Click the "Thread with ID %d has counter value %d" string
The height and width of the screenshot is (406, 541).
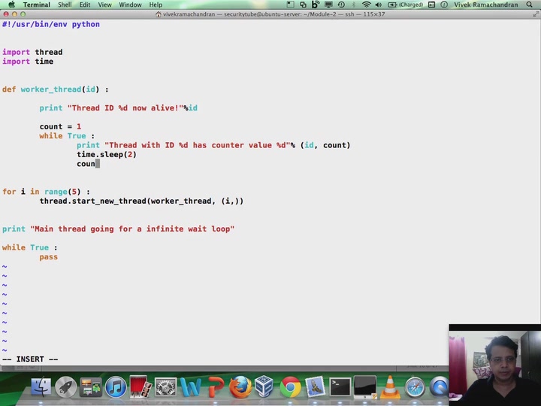pos(198,145)
